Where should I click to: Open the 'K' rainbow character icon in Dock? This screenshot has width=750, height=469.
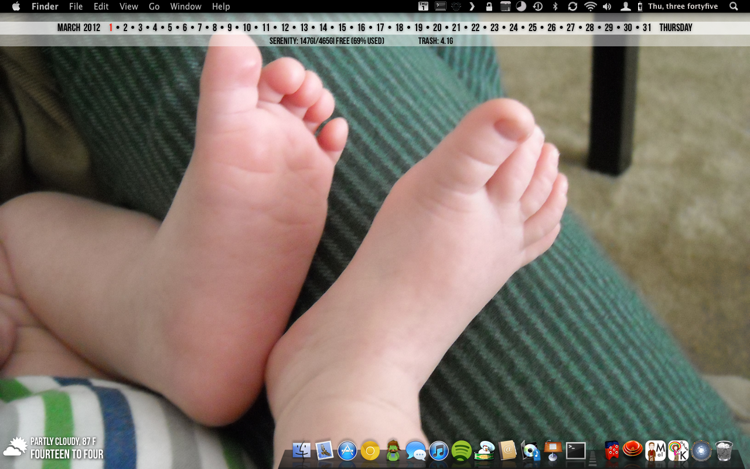coord(679,451)
